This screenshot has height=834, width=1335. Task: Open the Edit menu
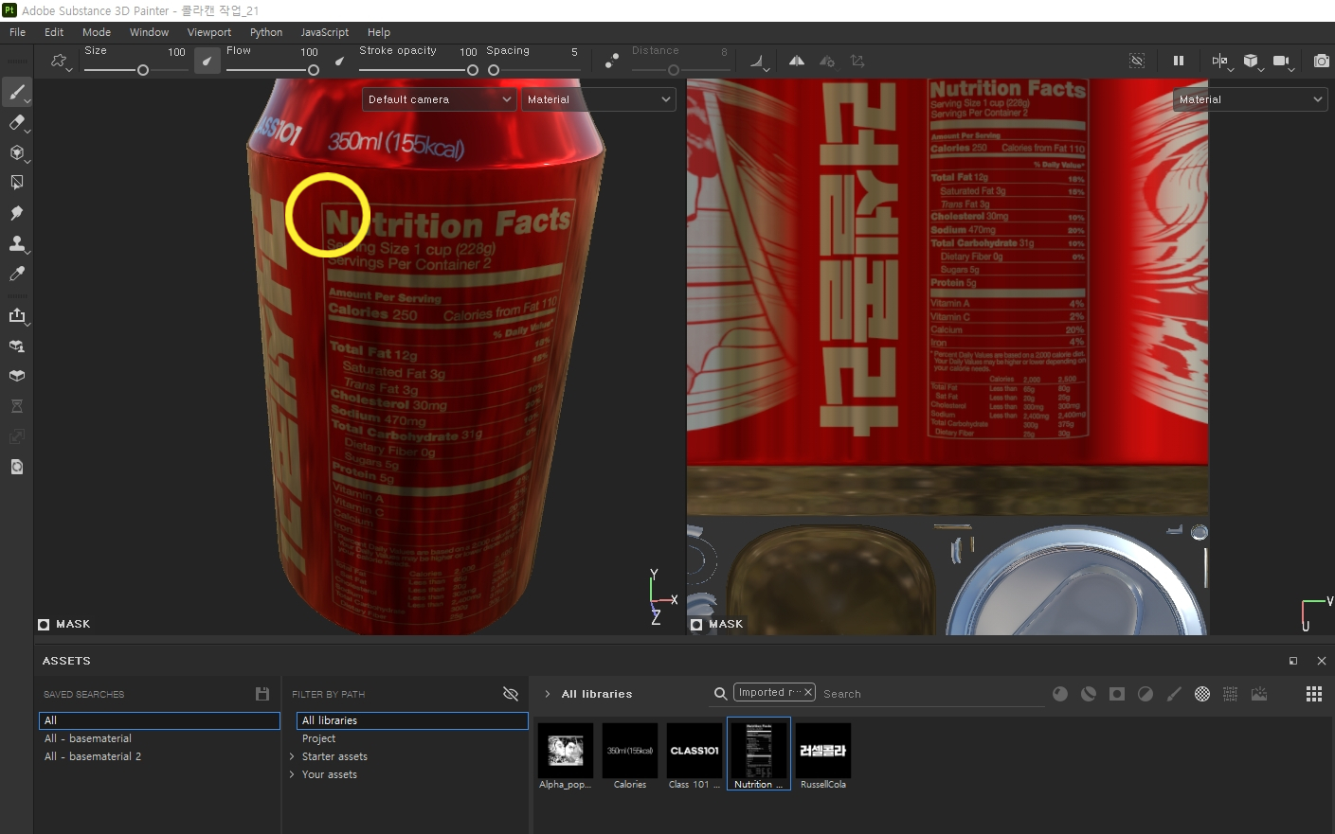tap(54, 32)
